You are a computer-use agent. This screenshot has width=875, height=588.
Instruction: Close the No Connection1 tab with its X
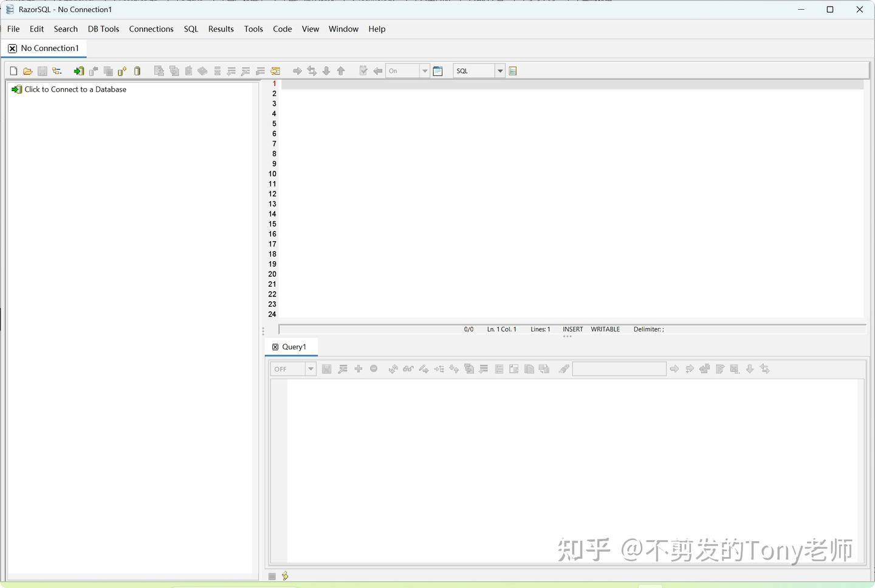click(12, 49)
